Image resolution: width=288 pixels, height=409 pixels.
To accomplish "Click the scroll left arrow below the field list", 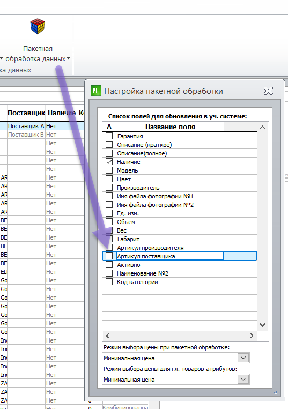I will coord(107,336).
